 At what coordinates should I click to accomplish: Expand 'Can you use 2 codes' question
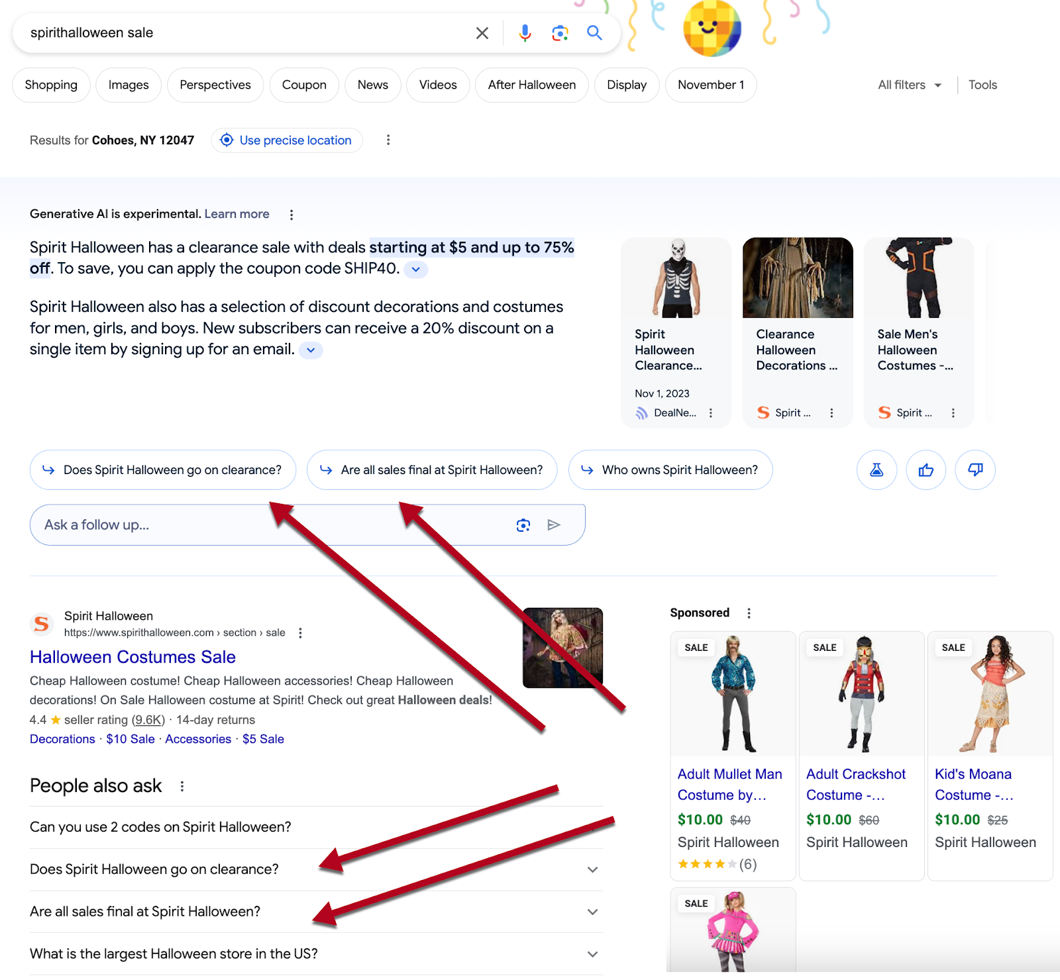coord(316,827)
